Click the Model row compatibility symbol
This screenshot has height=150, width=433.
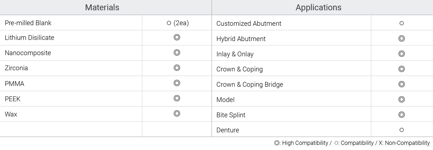(x=402, y=100)
